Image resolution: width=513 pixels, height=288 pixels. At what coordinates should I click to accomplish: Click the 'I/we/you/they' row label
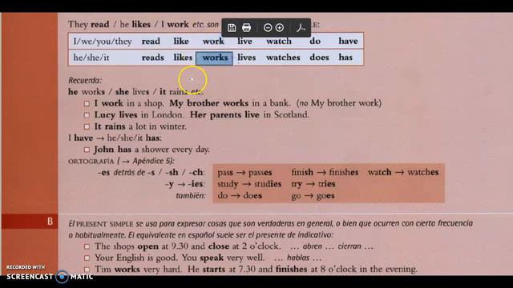[103, 42]
